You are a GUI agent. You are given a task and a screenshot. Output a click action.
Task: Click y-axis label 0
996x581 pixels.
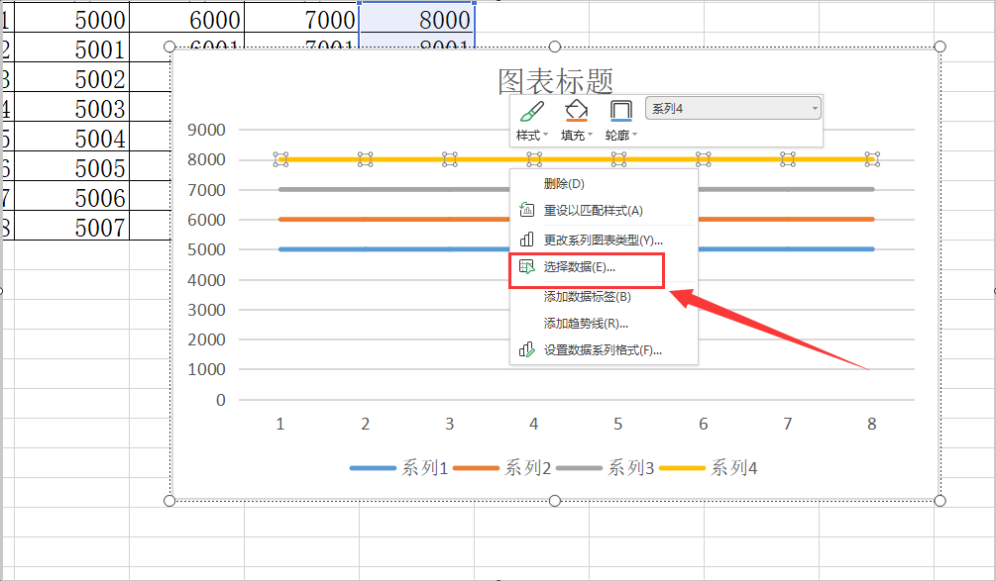[x=220, y=400]
